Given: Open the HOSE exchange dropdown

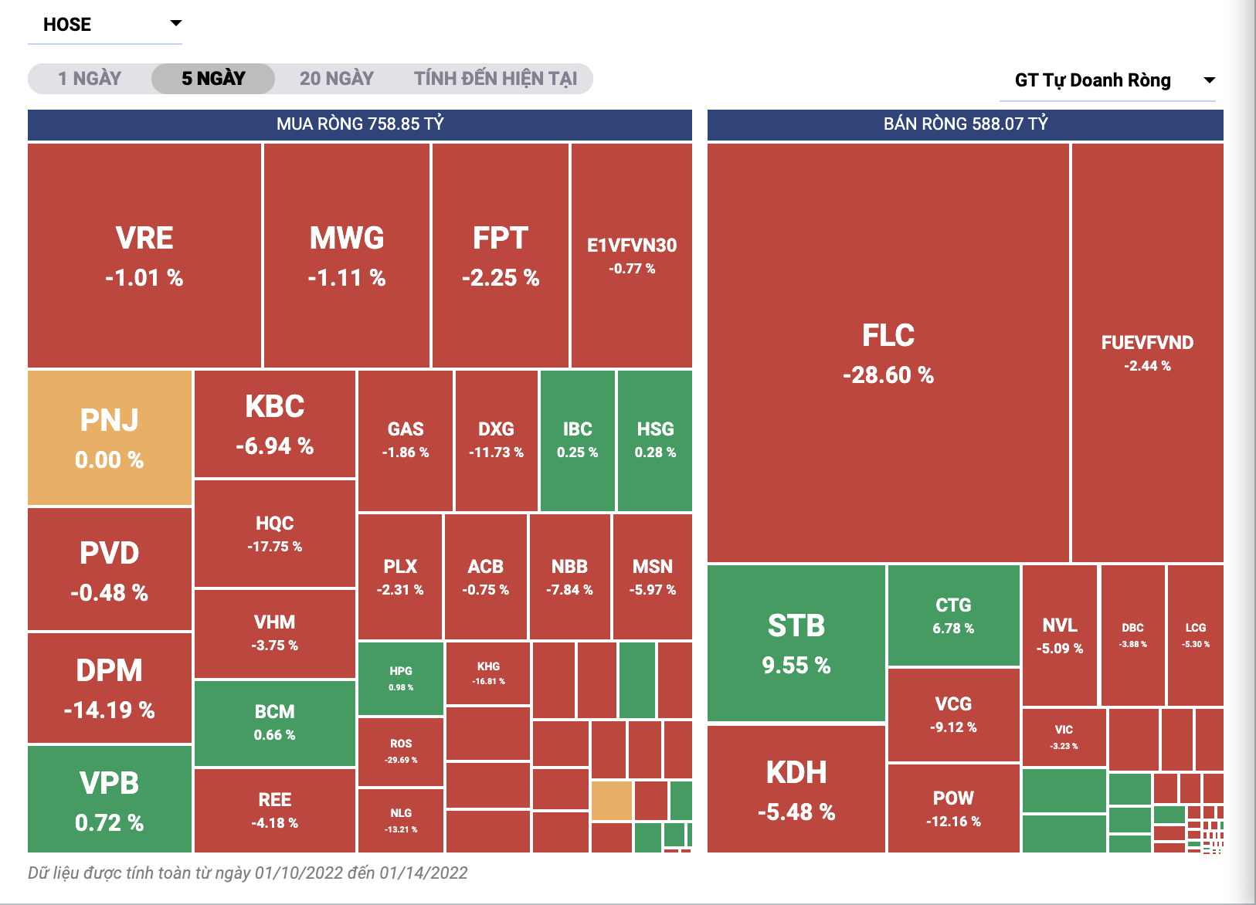Looking at the screenshot, I should (x=105, y=25).
